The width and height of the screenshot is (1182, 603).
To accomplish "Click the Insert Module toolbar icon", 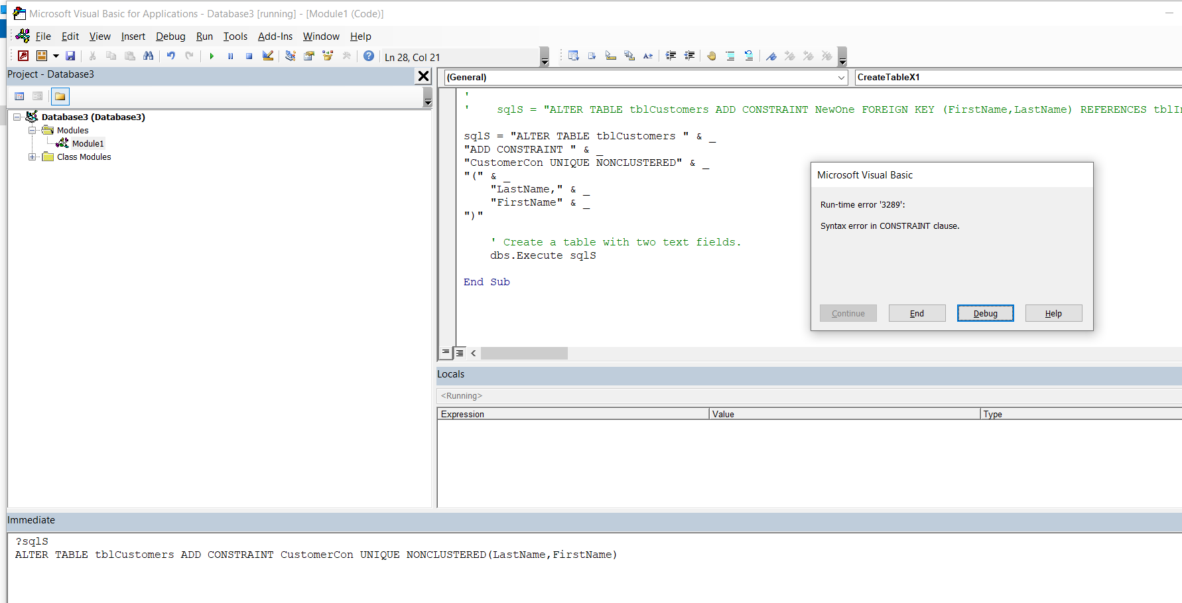I will point(42,56).
